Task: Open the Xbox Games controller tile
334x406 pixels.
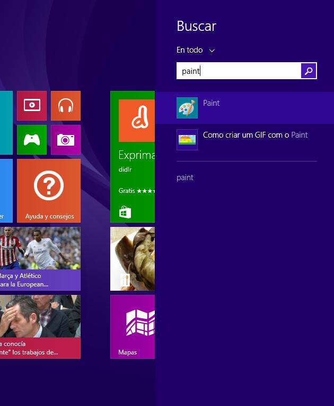Action: (32, 140)
